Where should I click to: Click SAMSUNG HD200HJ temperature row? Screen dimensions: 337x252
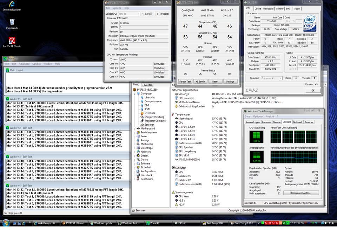200,160
